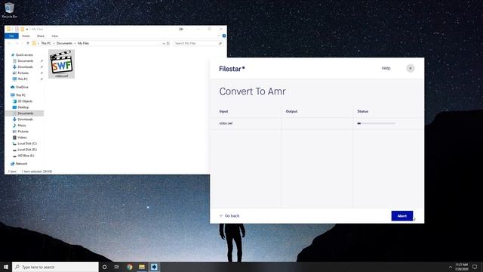Select the video.swf input row in Filestar

pyautogui.click(x=317, y=123)
